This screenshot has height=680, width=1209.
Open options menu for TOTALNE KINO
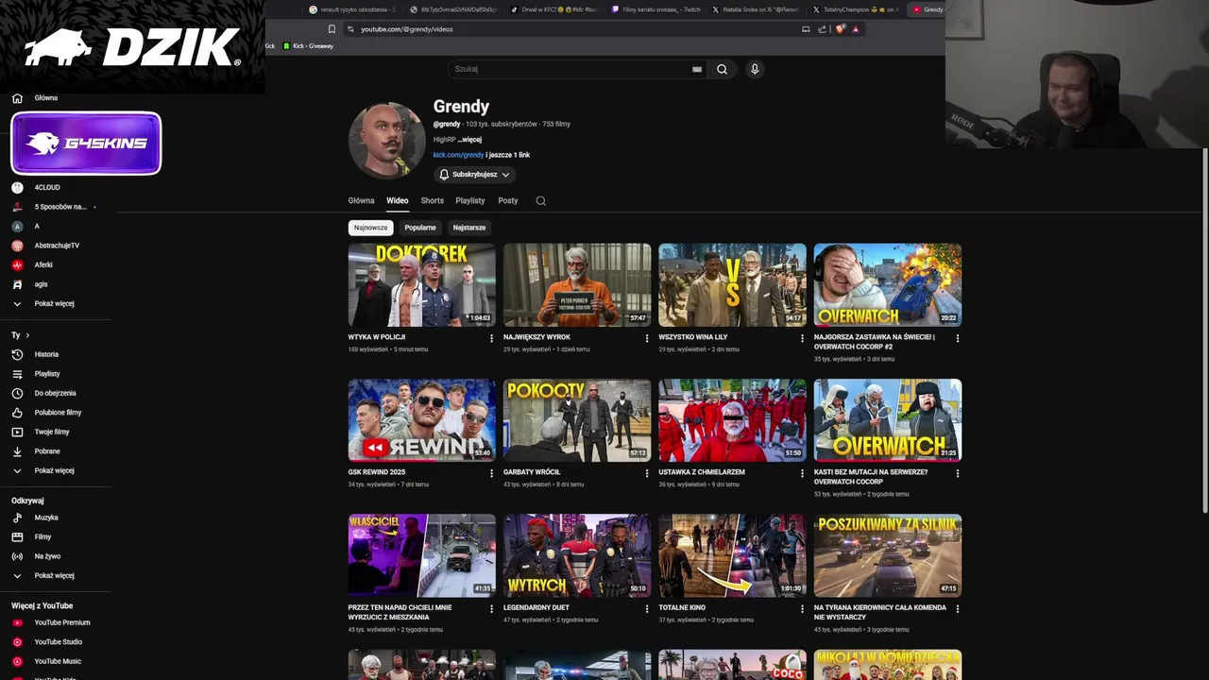(x=802, y=609)
